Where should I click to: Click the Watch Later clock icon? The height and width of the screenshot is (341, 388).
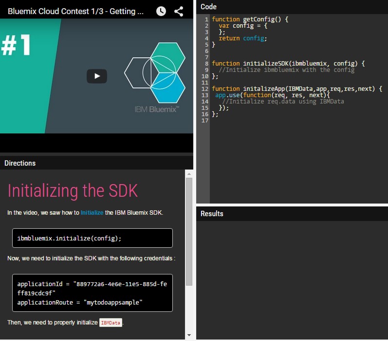(x=161, y=11)
